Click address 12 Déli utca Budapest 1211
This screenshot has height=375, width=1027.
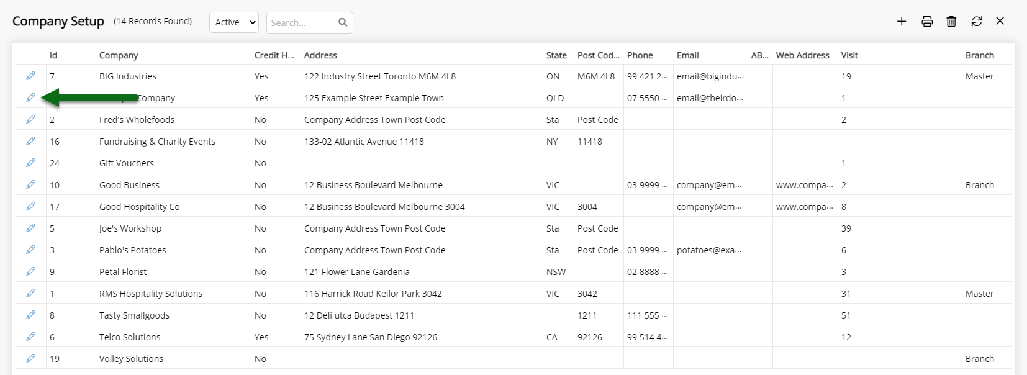(359, 315)
